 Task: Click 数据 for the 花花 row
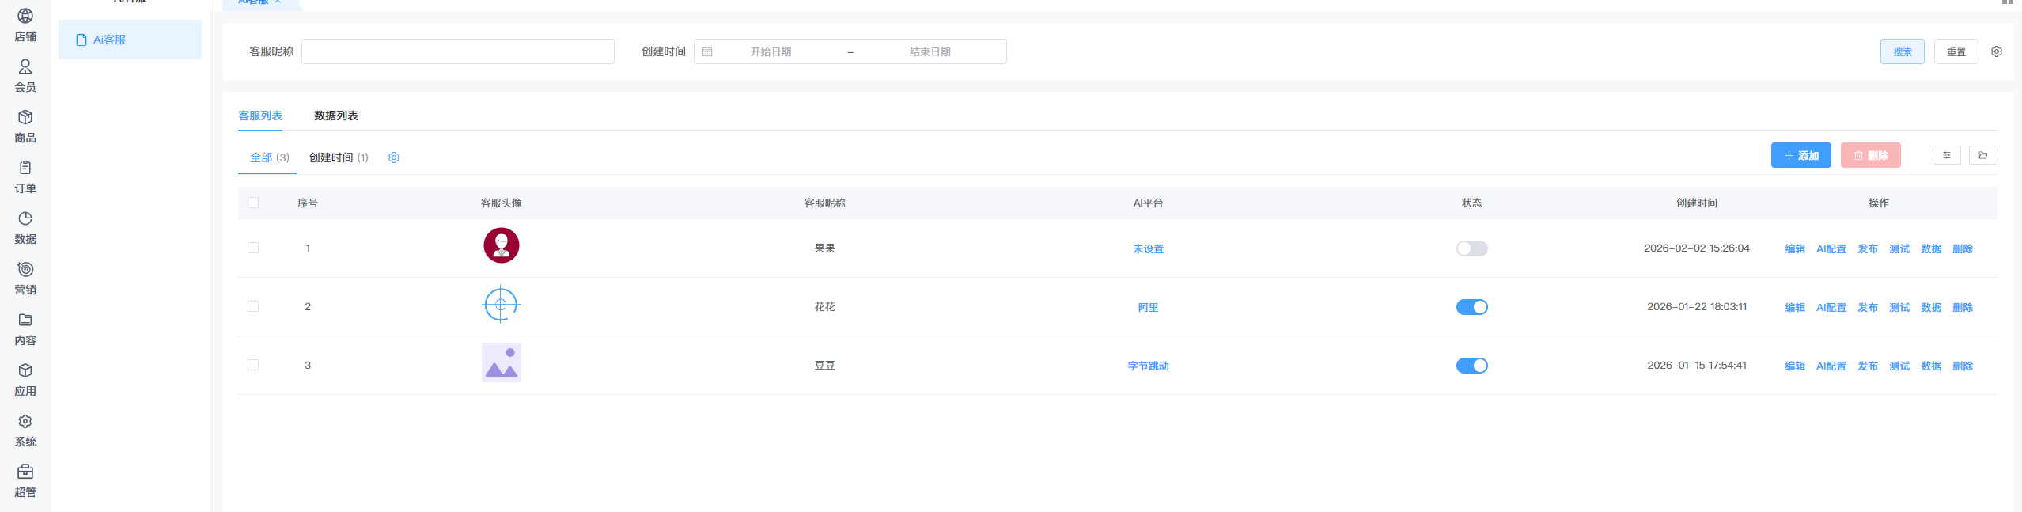click(1931, 307)
